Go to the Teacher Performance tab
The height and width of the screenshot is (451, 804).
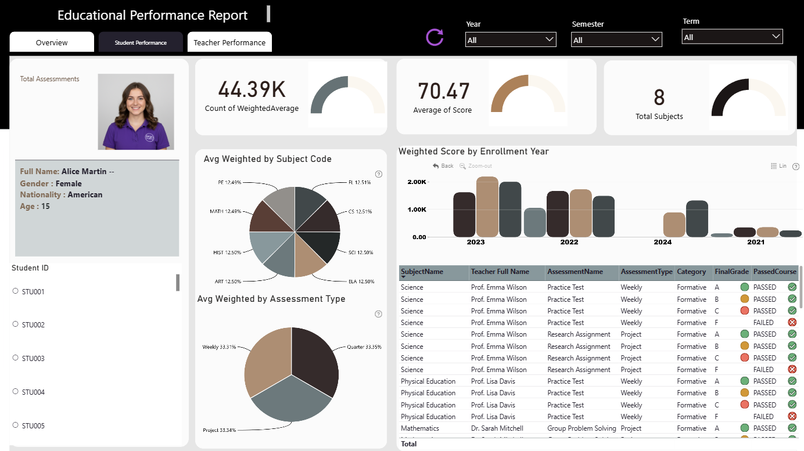coord(229,42)
